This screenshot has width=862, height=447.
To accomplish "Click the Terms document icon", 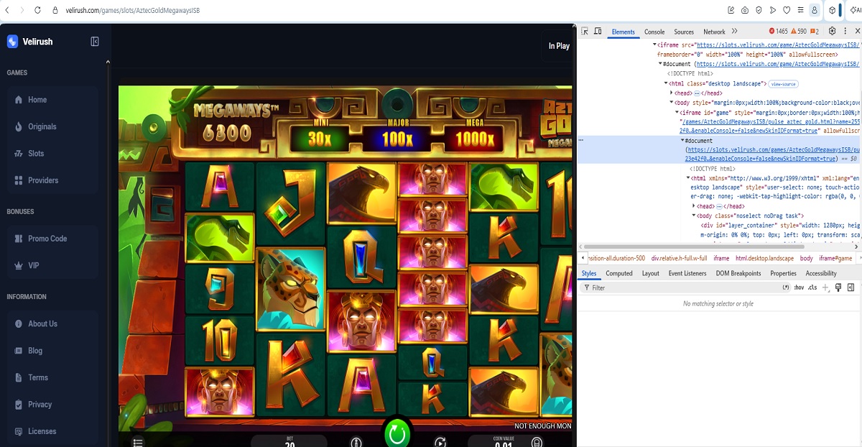I will click(x=19, y=378).
